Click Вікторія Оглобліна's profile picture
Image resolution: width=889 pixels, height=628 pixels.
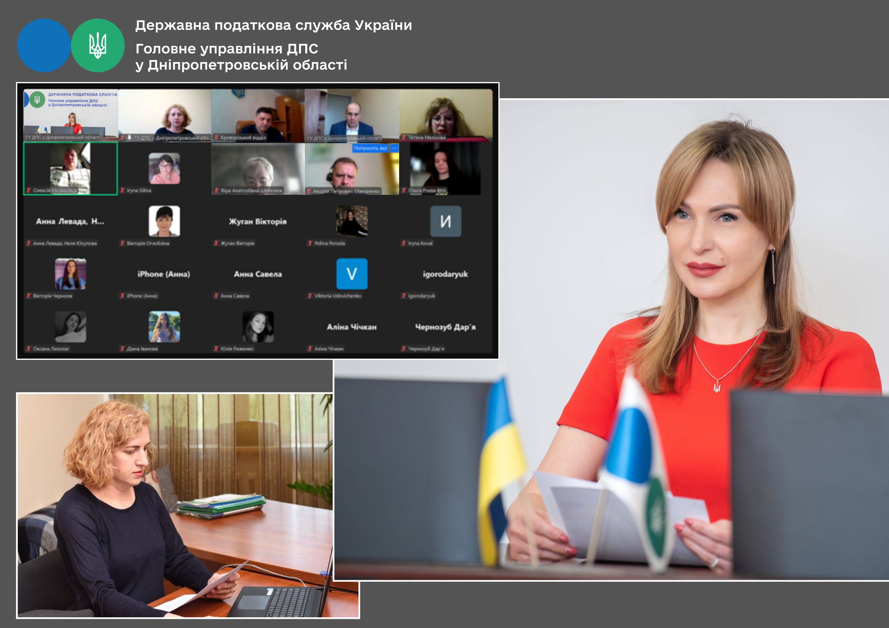point(164,221)
